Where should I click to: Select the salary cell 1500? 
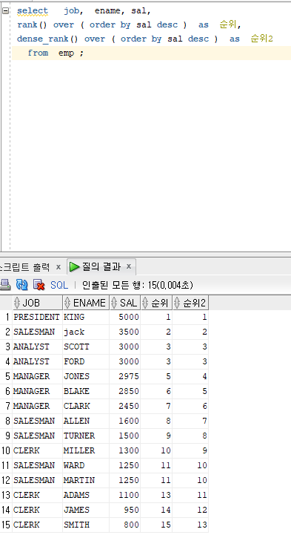coord(125,436)
